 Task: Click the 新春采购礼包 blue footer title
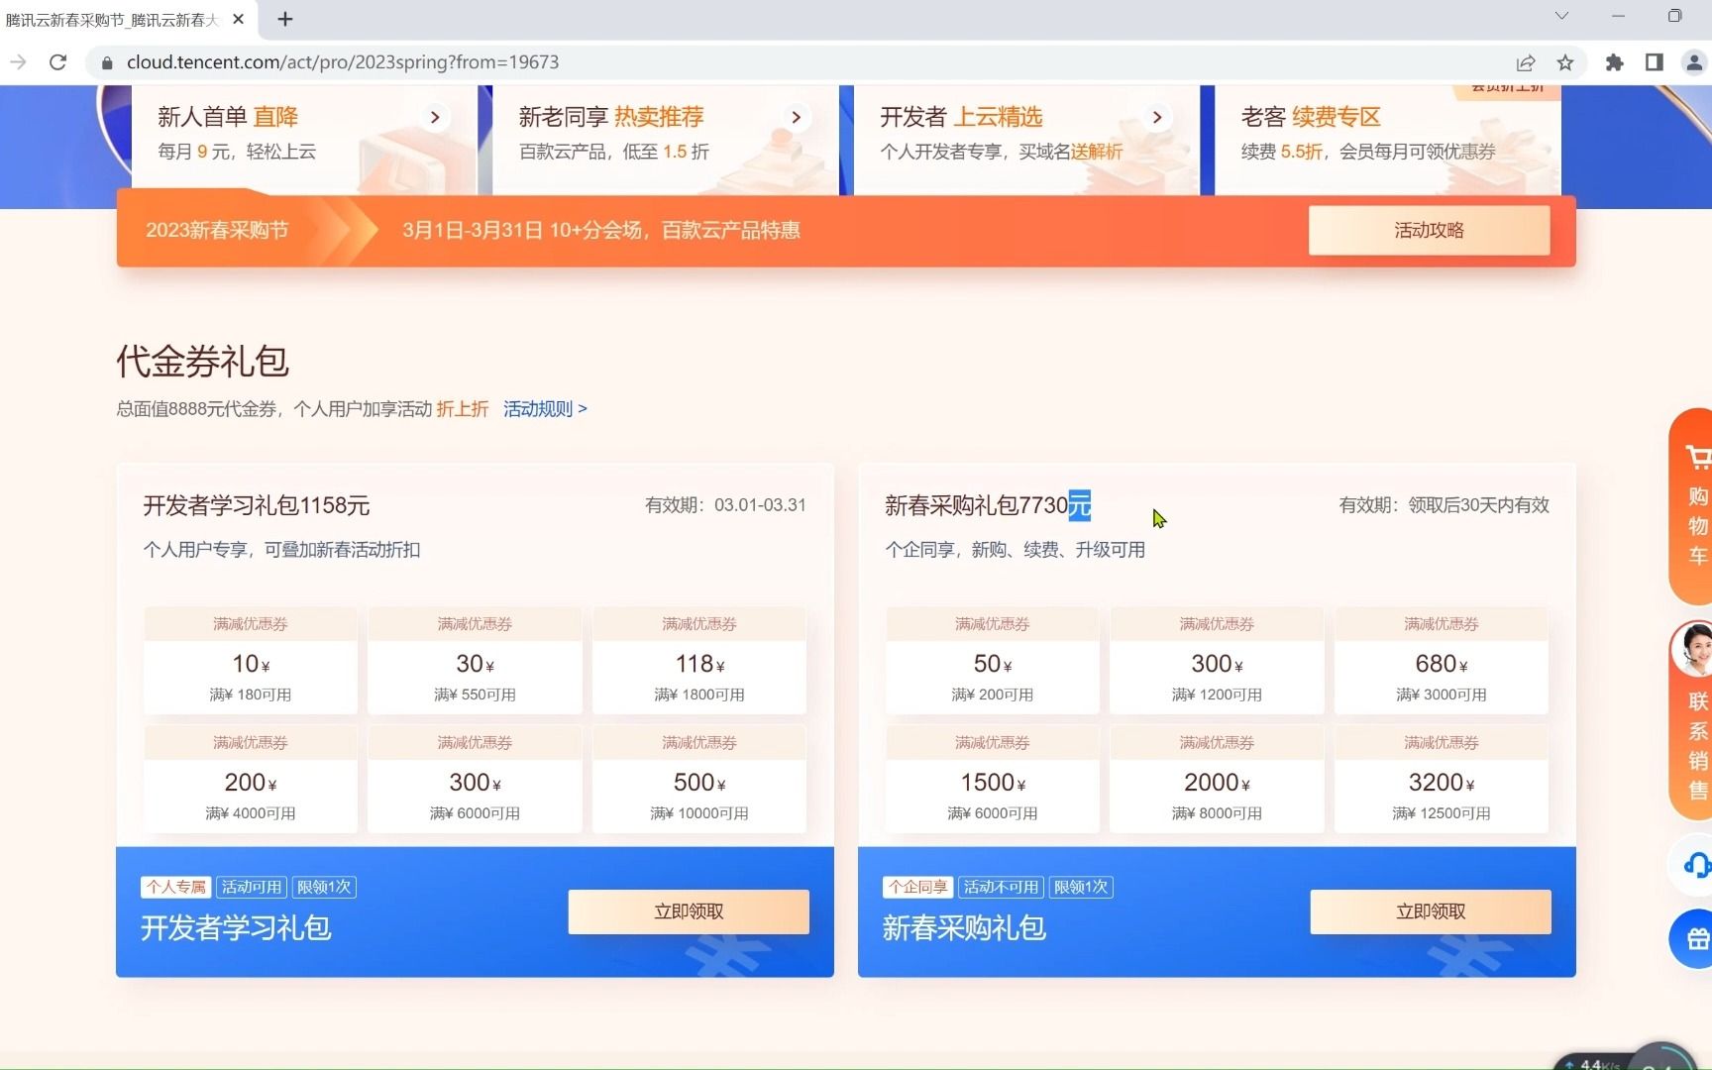tap(964, 928)
